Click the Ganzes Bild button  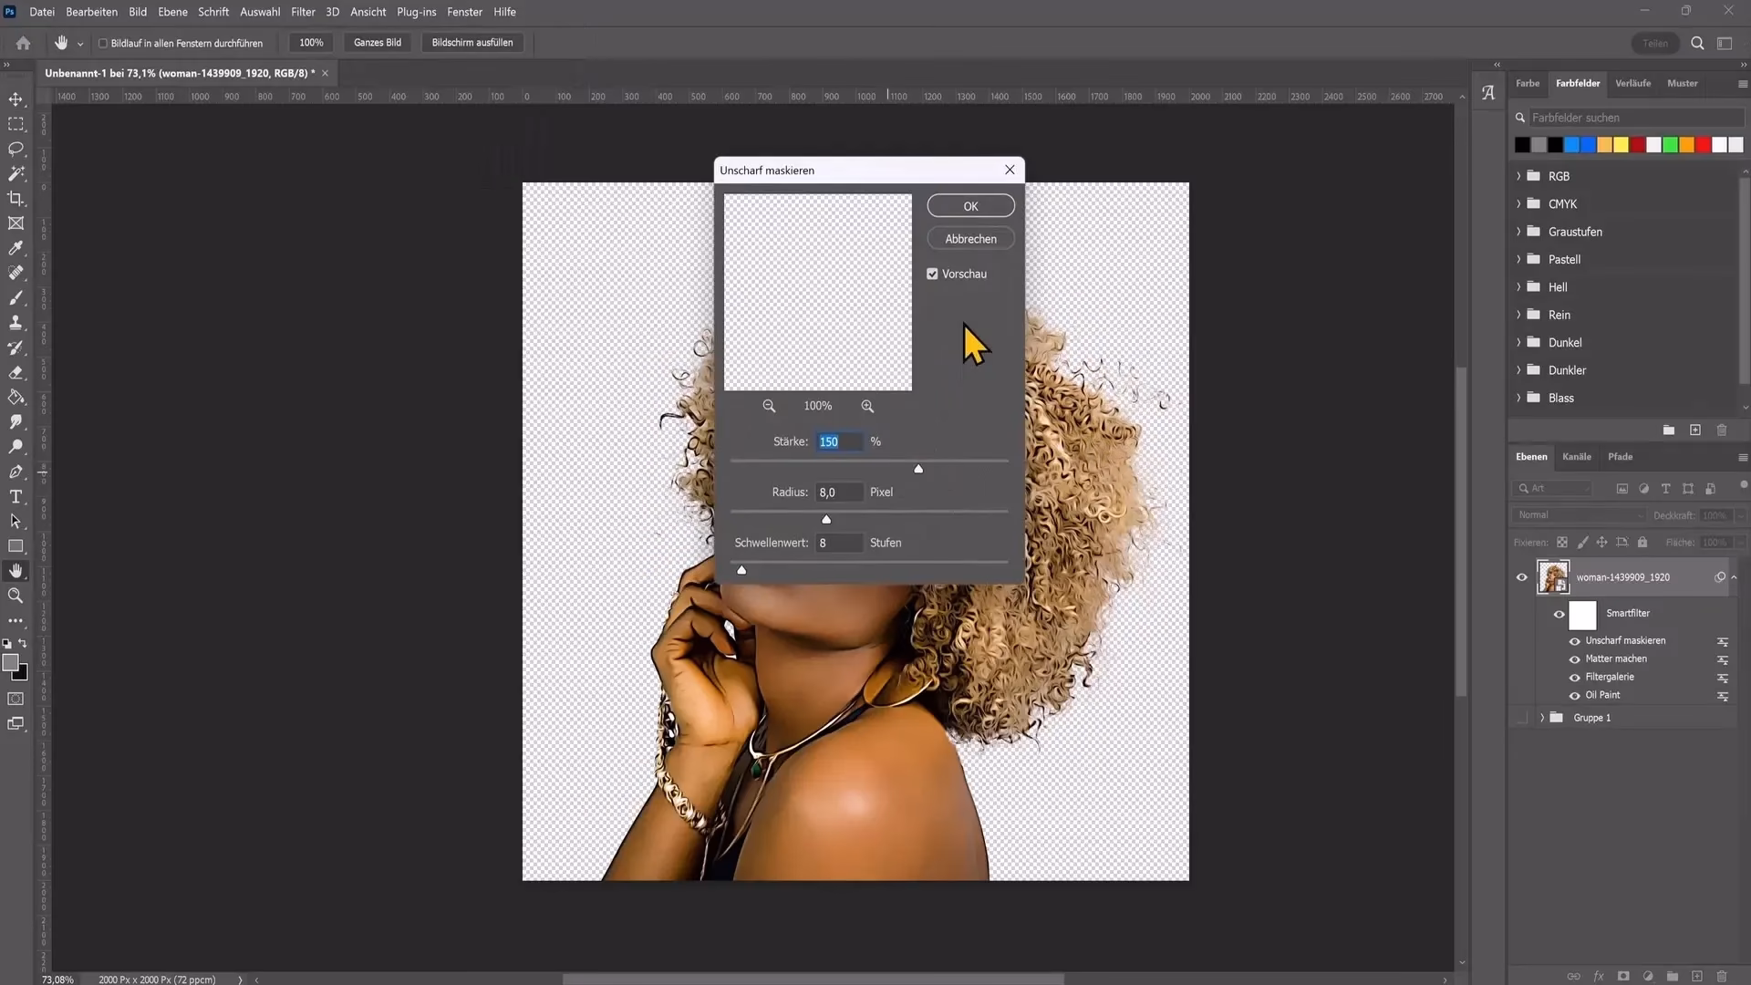tap(377, 42)
